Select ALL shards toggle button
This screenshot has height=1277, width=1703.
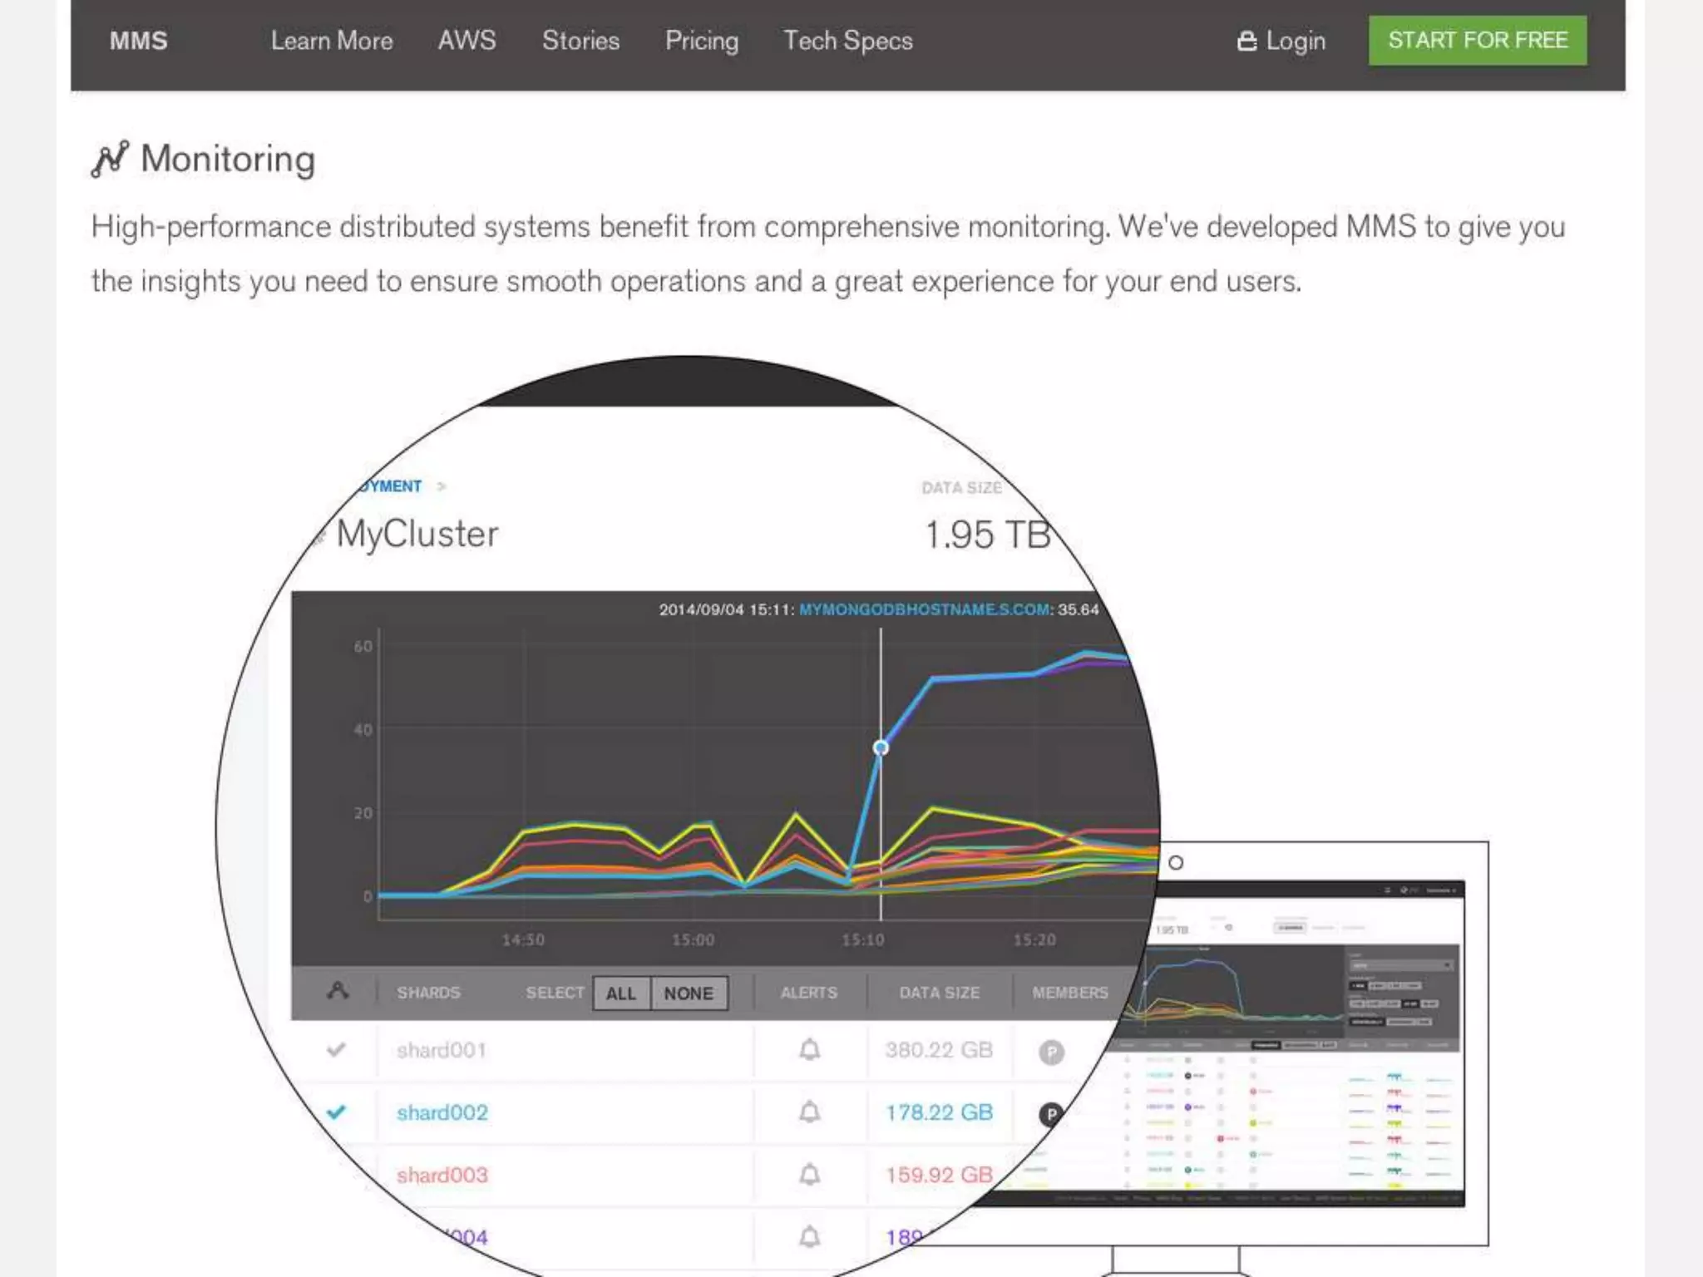[621, 993]
